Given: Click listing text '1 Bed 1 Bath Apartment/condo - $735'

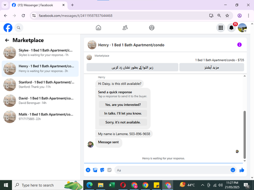Looking at the screenshot, I should point(219,60).
